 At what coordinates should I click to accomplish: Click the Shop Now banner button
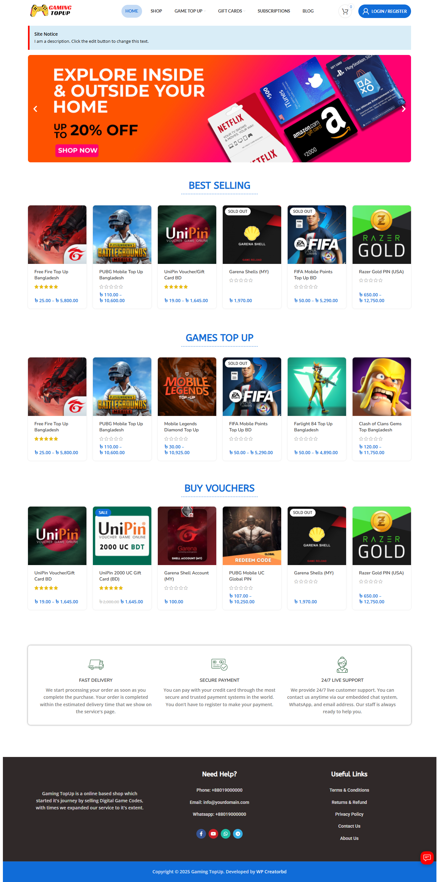coord(77,150)
